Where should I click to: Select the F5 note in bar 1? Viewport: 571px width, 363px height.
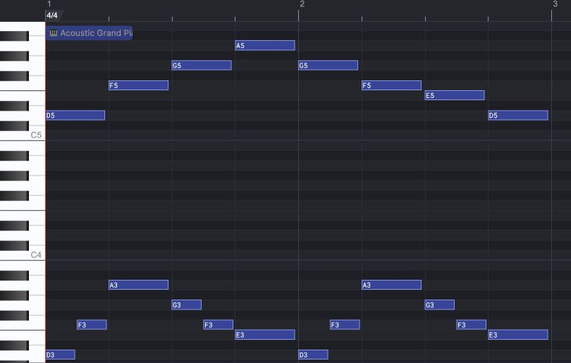pyautogui.click(x=138, y=85)
